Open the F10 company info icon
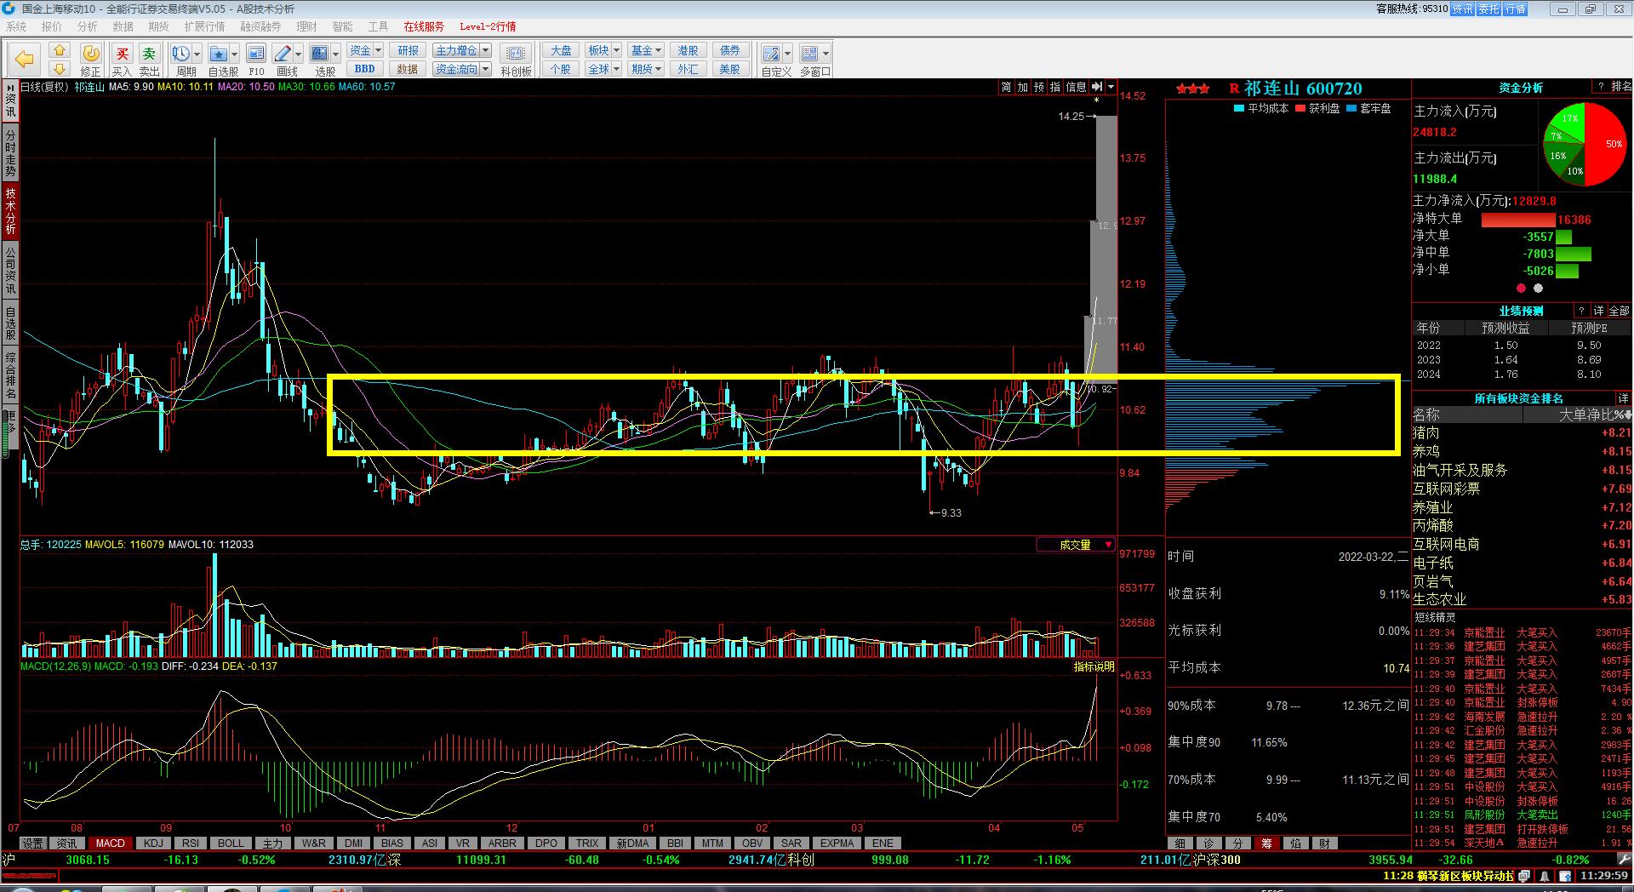The height and width of the screenshot is (892, 1634). pos(256,54)
